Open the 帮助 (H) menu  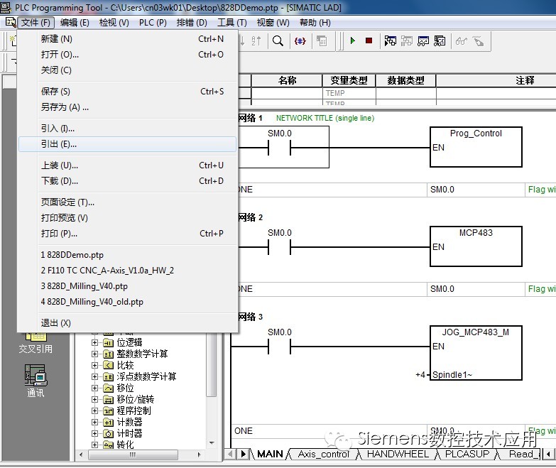(x=315, y=23)
